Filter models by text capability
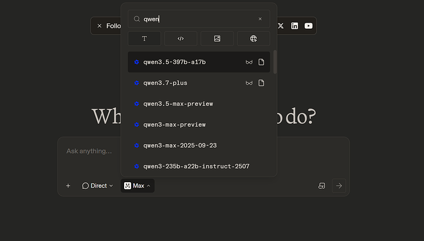 pos(144,39)
